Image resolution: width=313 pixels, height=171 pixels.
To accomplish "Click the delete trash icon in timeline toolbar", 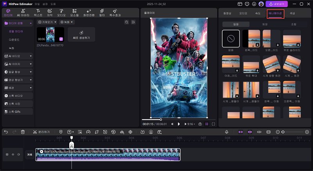I will click(23, 132).
